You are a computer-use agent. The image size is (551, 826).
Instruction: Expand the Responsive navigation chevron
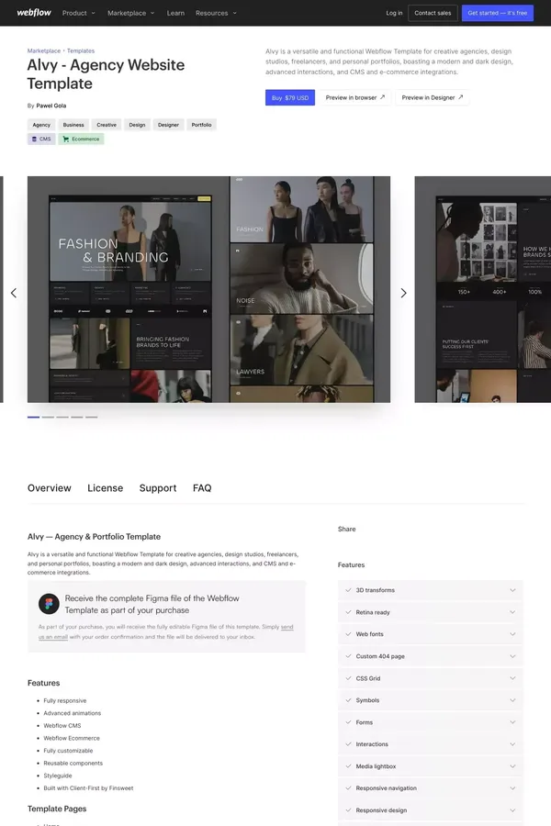tap(512, 788)
